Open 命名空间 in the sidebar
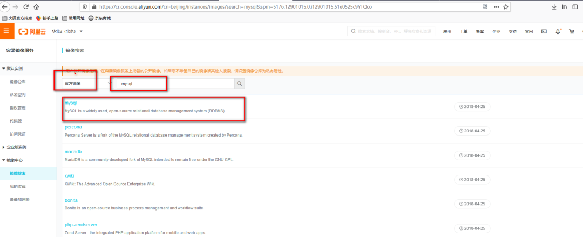Viewport: 583px width, 237px height. coord(18,95)
